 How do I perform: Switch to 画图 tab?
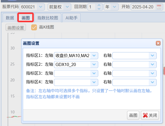(x=26, y=18)
